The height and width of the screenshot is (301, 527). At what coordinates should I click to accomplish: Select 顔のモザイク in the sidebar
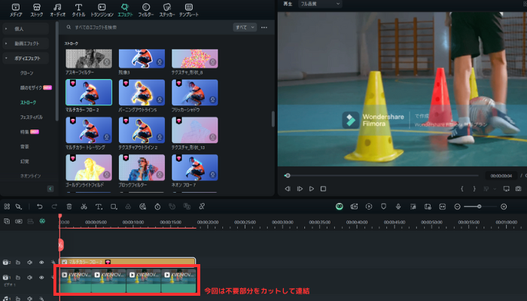click(x=31, y=88)
